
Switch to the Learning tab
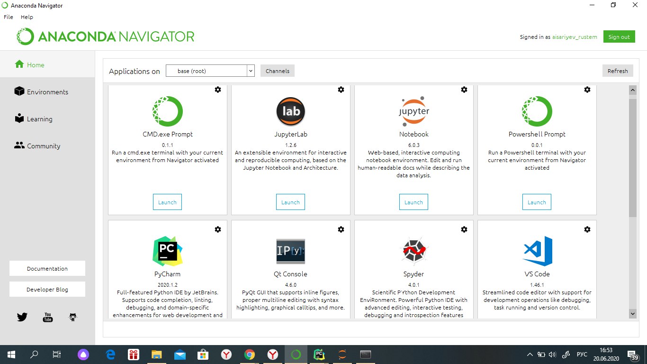(47, 119)
